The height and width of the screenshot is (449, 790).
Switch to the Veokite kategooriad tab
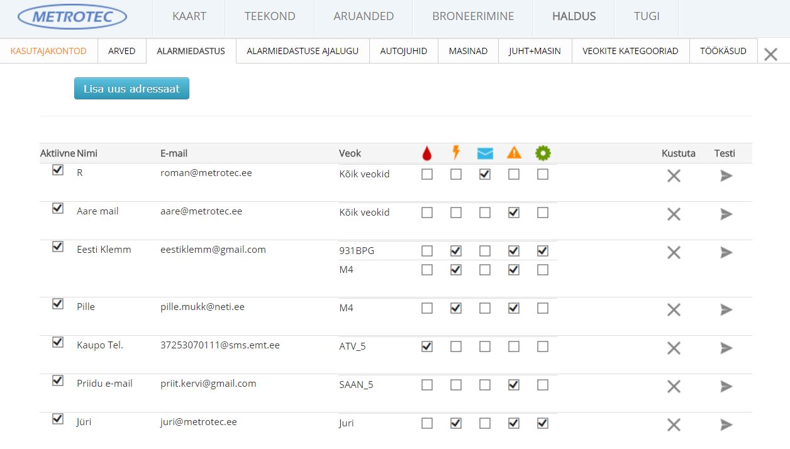click(x=630, y=51)
